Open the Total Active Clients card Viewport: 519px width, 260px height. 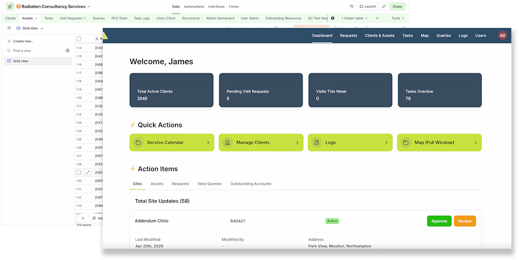click(171, 90)
